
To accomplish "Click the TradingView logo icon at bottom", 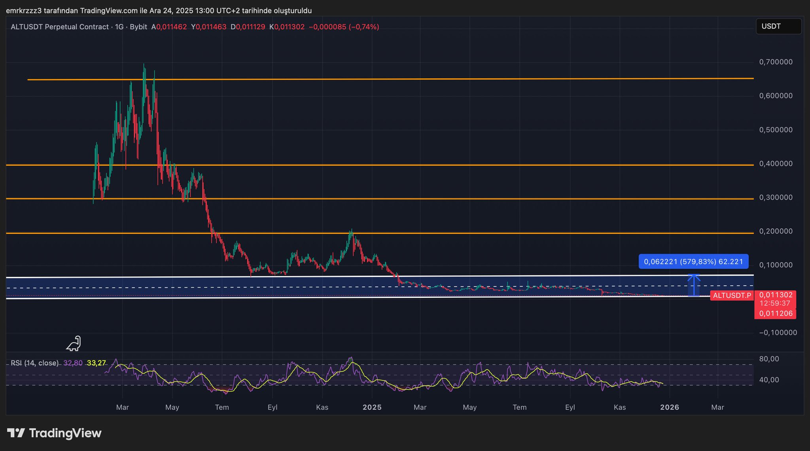I will click(x=16, y=433).
